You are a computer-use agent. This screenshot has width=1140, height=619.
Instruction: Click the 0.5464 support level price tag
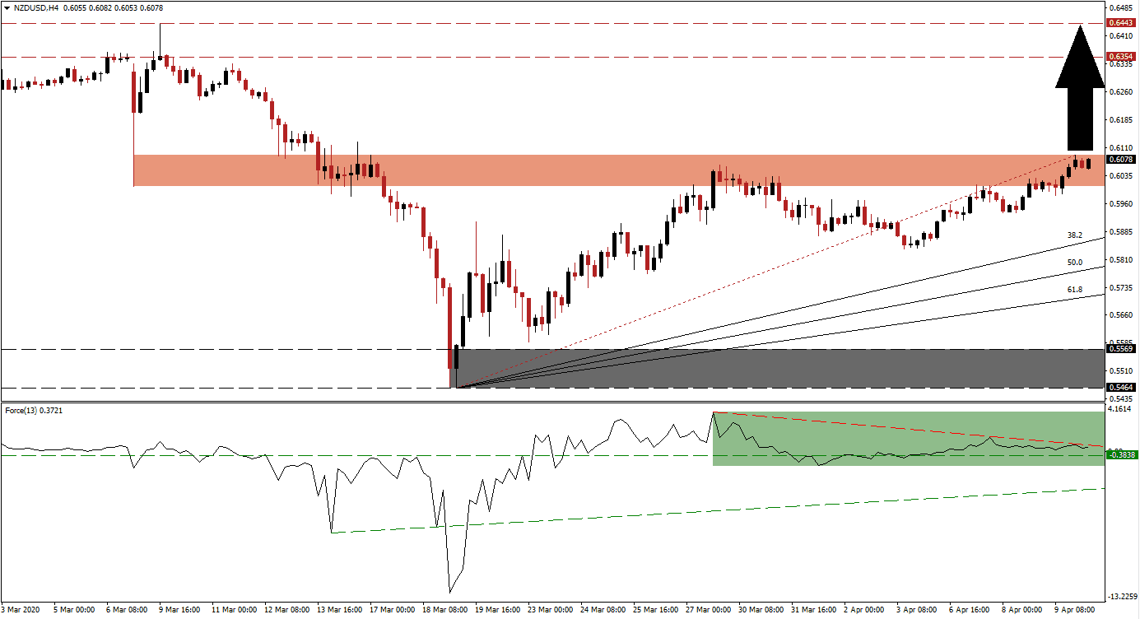pos(1122,387)
